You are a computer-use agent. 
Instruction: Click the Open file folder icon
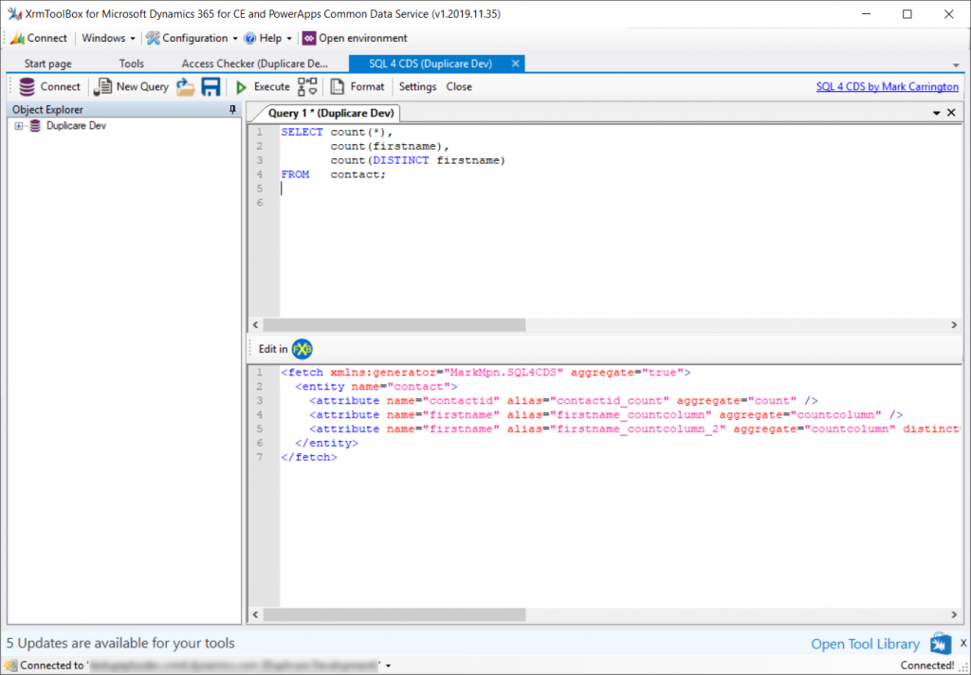(186, 86)
